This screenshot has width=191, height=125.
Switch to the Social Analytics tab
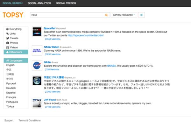coord(39,3)
